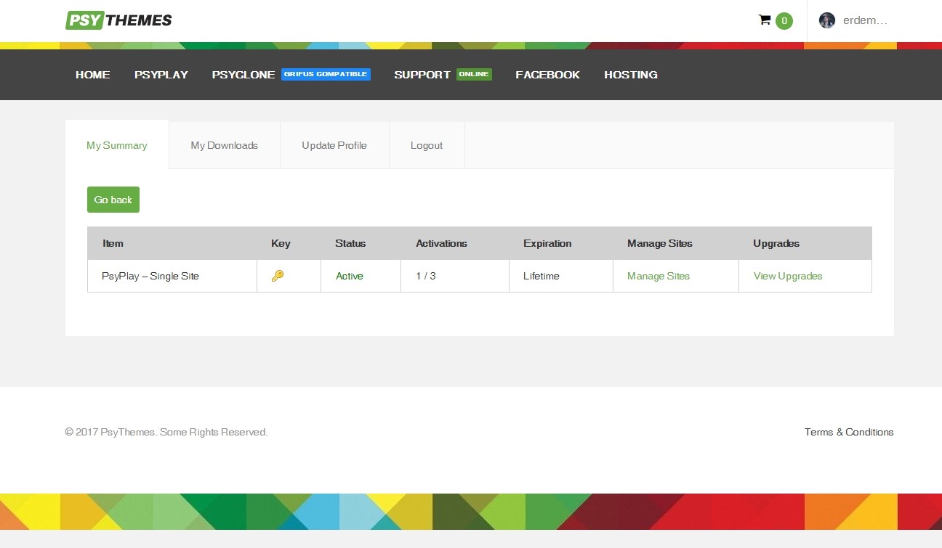Go to the Home menu item
Screen dimensions: 942x548
tap(93, 75)
